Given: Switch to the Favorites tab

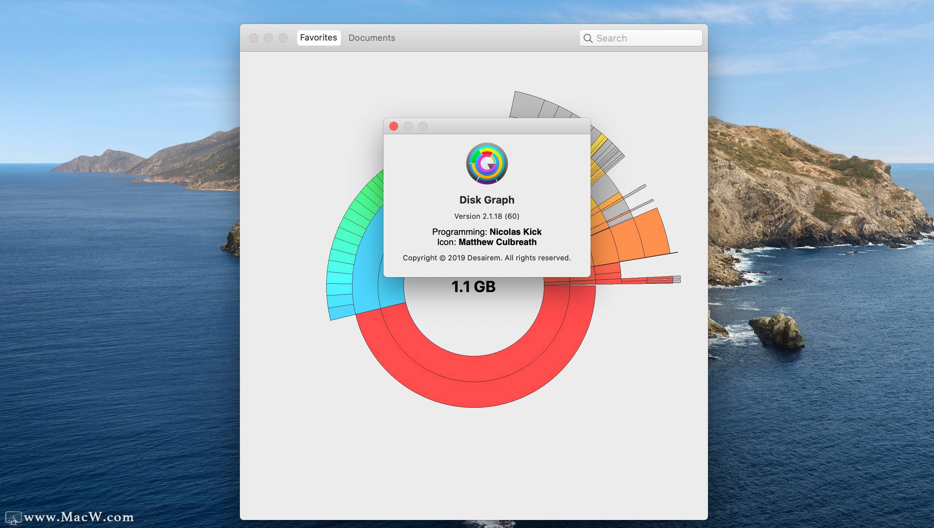Looking at the screenshot, I should [x=319, y=38].
